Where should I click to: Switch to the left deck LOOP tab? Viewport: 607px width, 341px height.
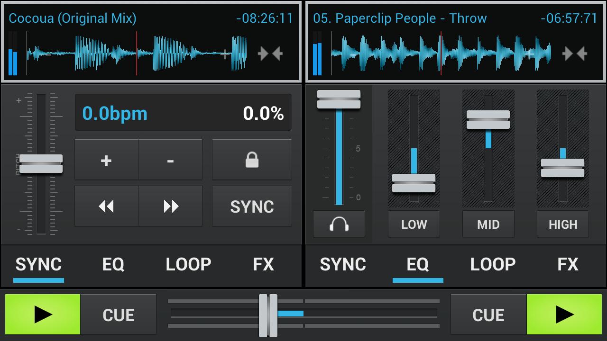(x=188, y=264)
